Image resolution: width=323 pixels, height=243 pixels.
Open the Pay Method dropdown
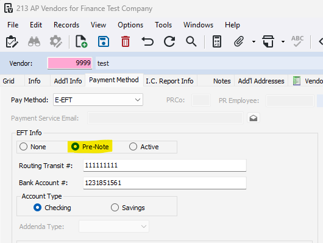tap(98, 100)
